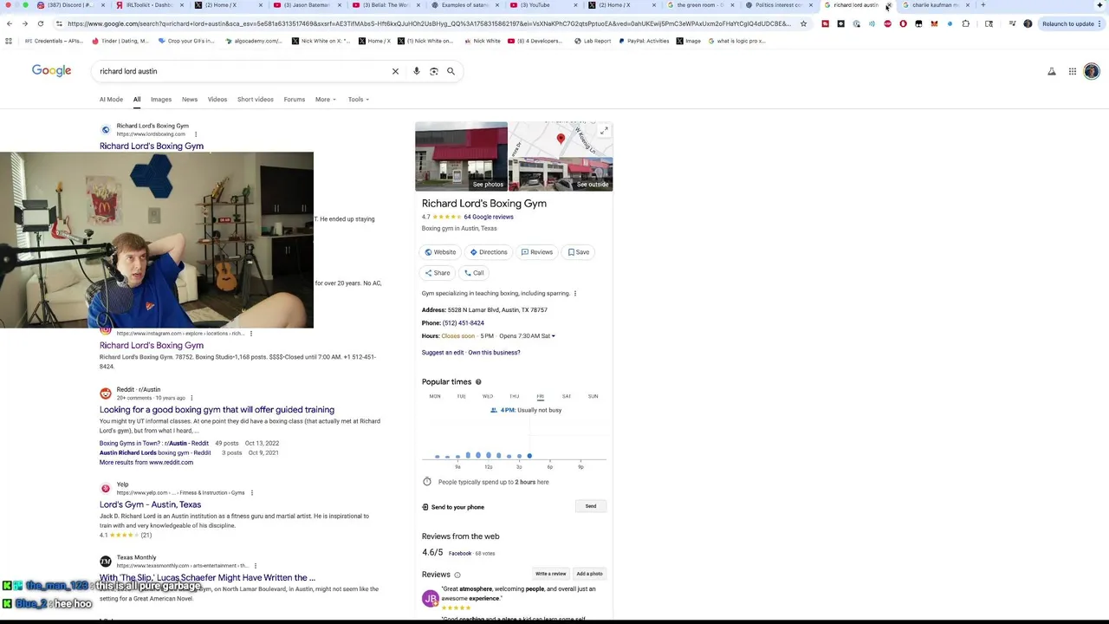This screenshot has height=624, width=1109.
Task: Click the Call button
Action: pos(474,273)
